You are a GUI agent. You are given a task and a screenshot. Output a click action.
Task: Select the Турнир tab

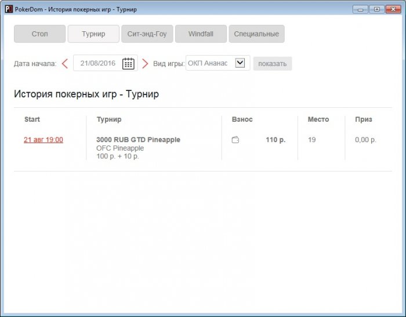[x=93, y=34]
